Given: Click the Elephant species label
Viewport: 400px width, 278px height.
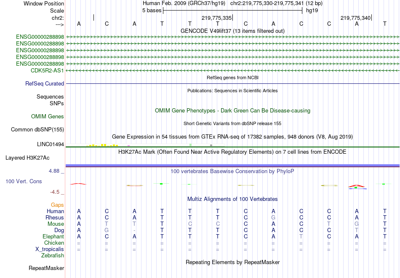Looking at the screenshot, I should click(53, 236).
